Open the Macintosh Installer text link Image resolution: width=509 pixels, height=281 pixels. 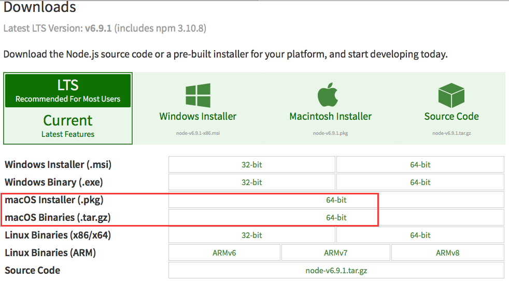(x=331, y=116)
